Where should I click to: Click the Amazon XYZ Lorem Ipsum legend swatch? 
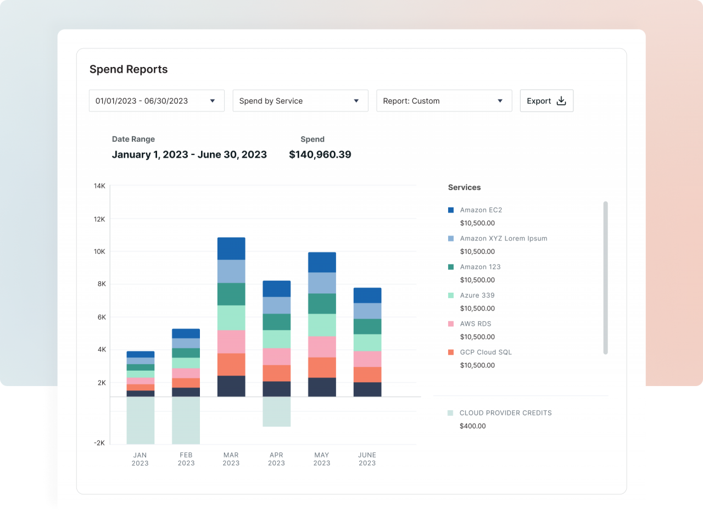[x=451, y=238]
